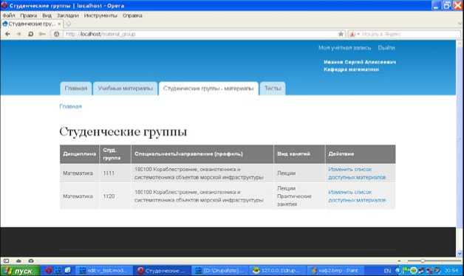The width and height of the screenshot is (464, 276).
Task: Switch to the D:\Drupal taskbar window
Action: pos(219,270)
